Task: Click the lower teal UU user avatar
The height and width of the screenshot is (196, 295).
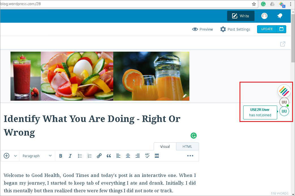Action: click(284, 111)
